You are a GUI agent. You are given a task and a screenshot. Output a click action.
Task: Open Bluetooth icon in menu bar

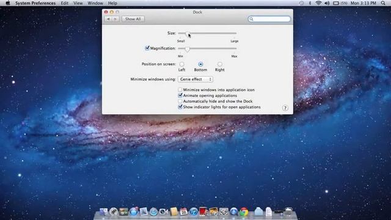pyautogui.click(x=310, y=3)
